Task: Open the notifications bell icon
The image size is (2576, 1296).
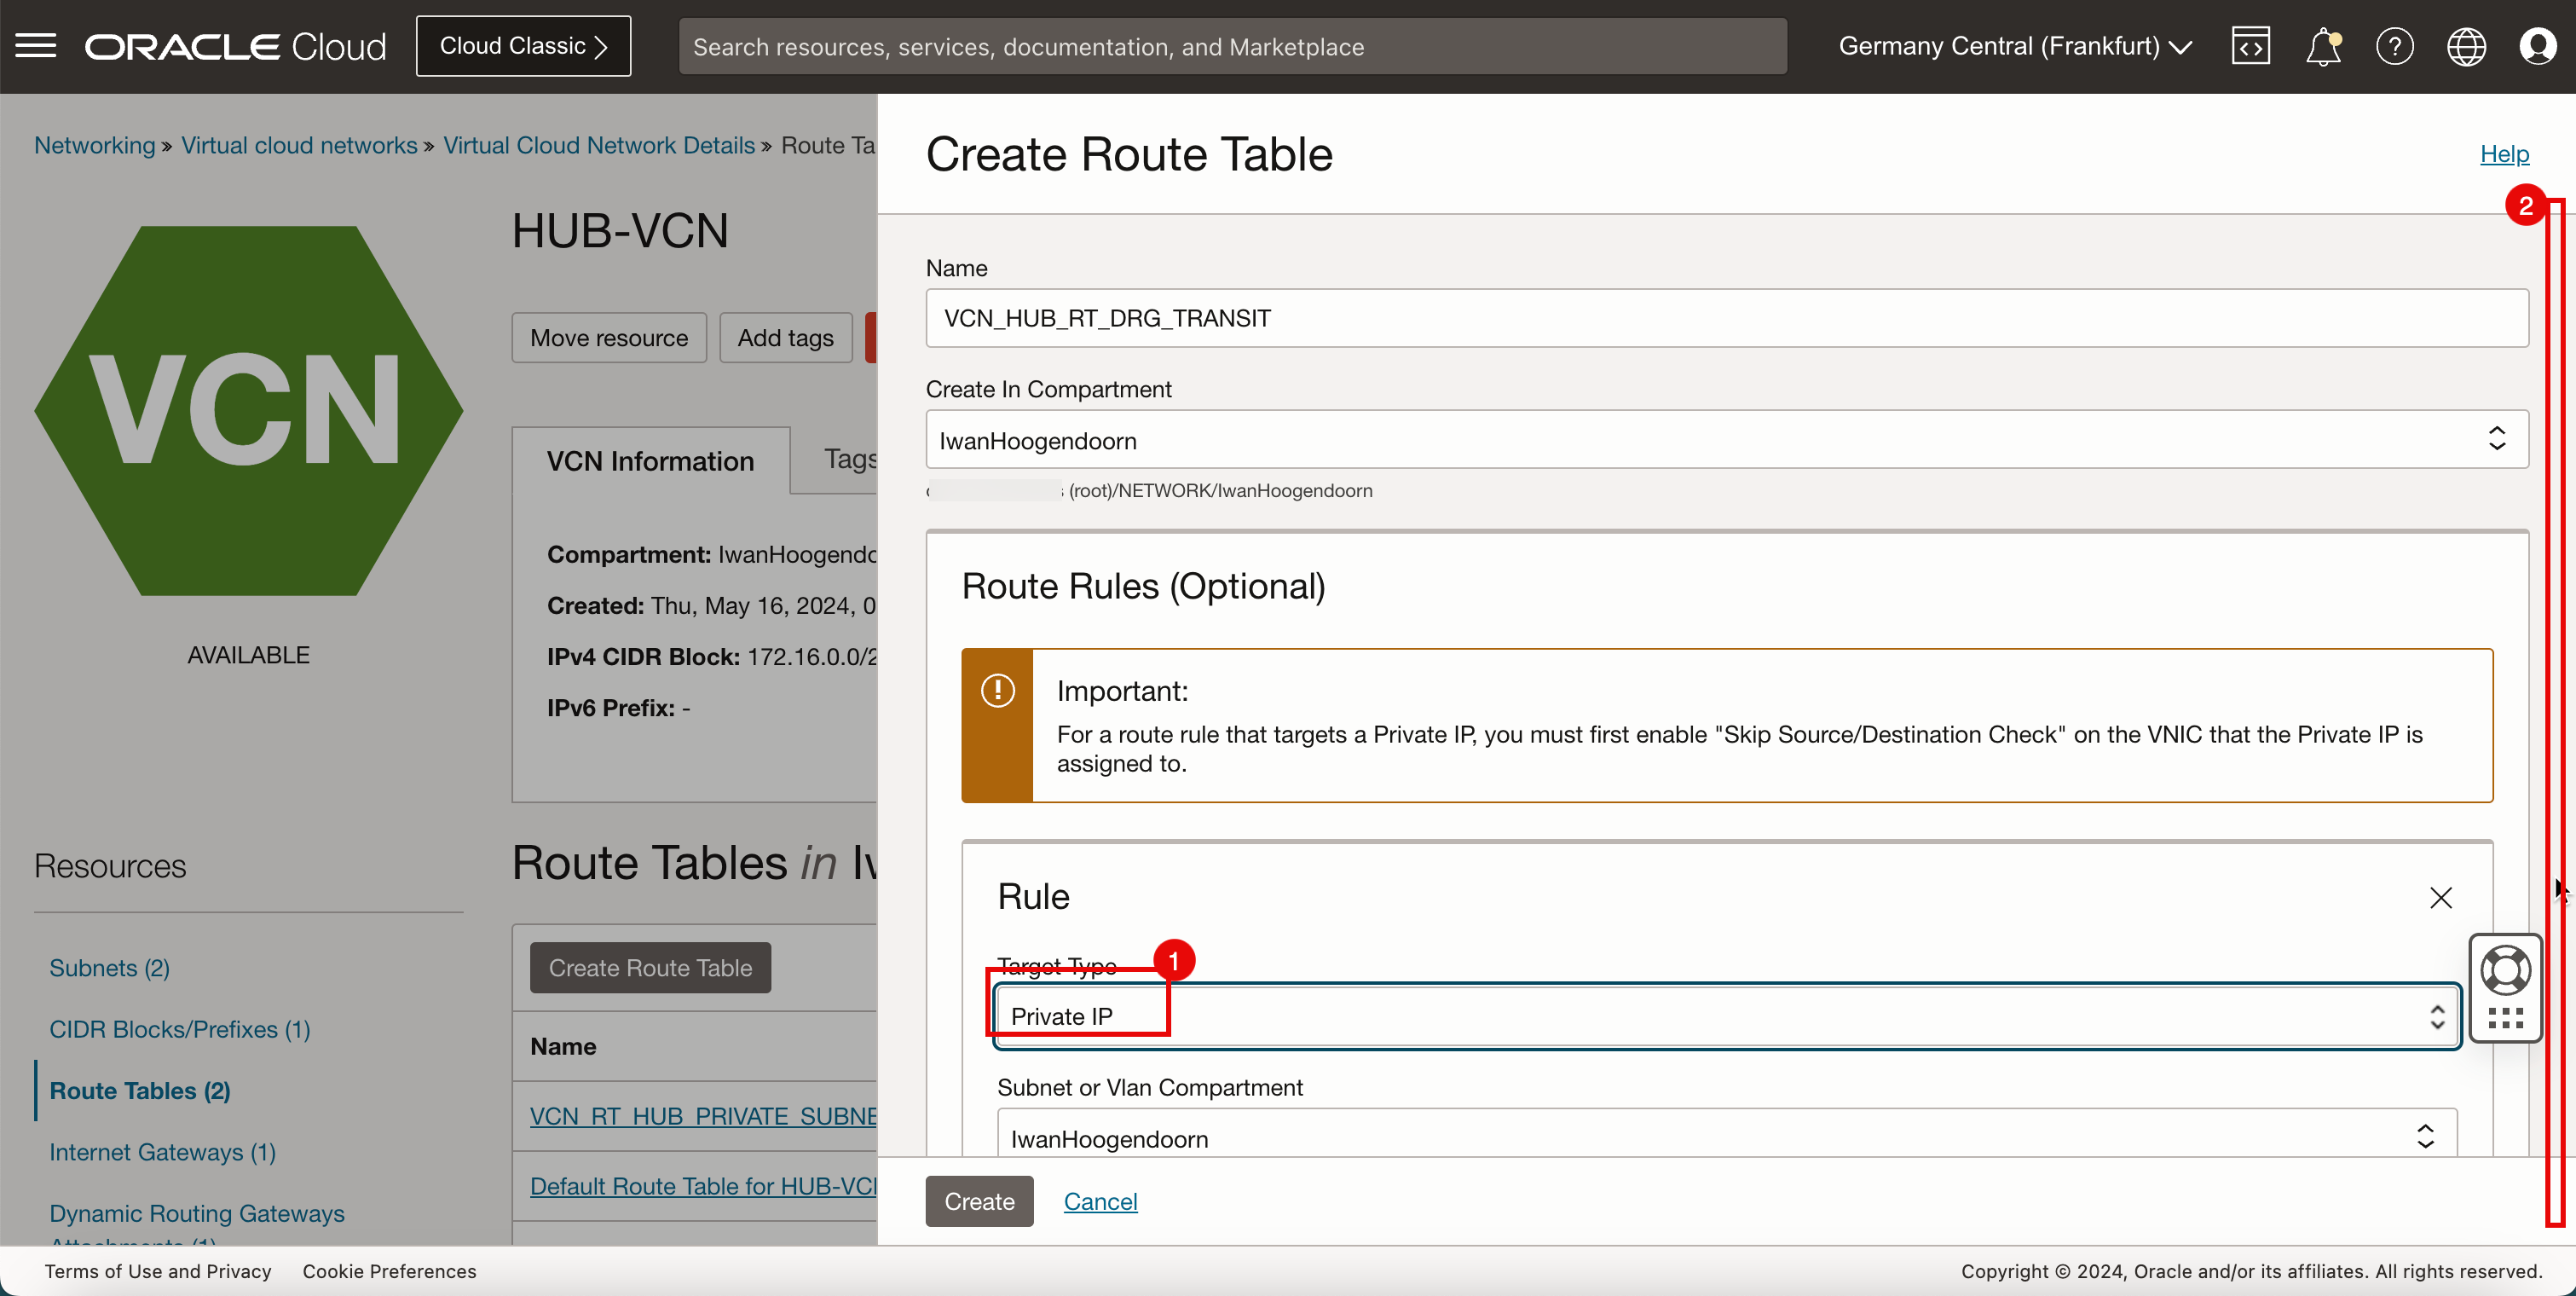Action: 2323,46
